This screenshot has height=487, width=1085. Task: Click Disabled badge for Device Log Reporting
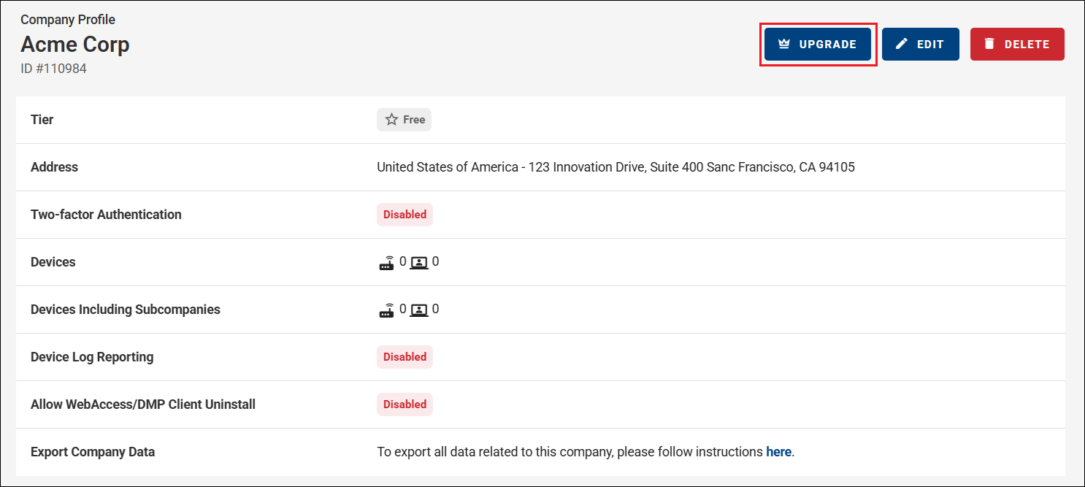(x=405, y=357)
